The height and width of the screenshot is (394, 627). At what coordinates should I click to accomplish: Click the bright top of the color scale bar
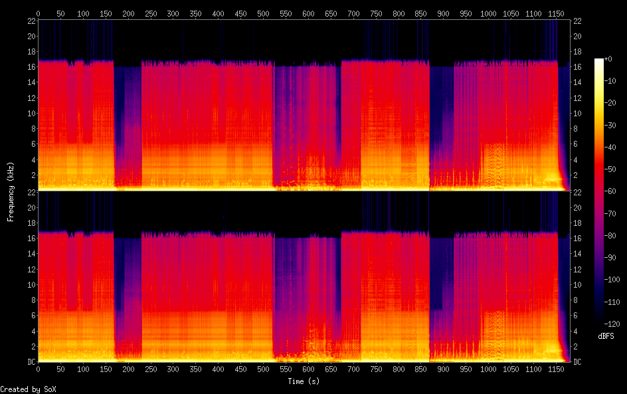[x=599, y=61]
